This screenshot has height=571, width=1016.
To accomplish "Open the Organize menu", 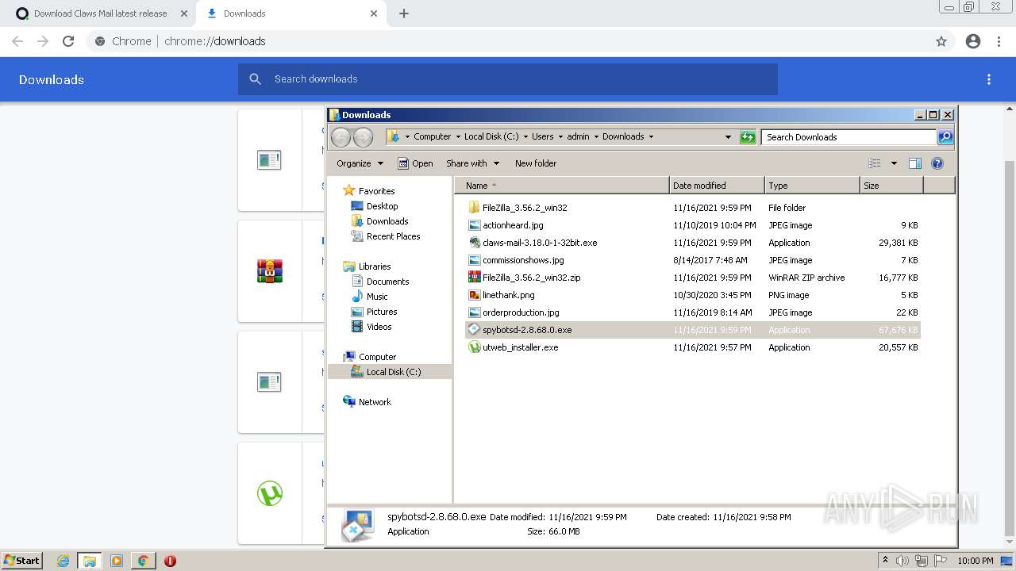I will point(360,163).
